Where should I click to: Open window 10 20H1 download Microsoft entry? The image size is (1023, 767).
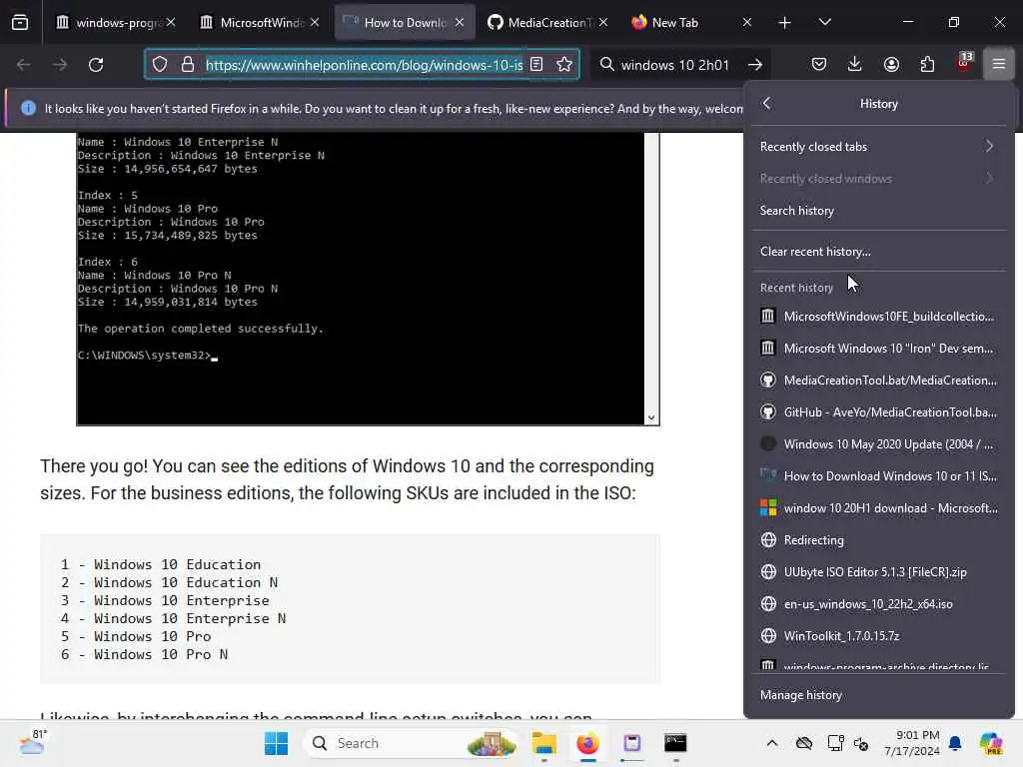click(x=878, y=508)
